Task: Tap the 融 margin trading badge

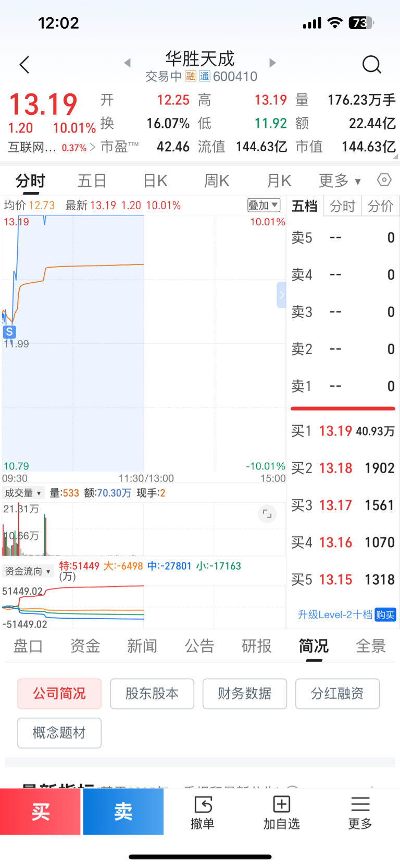Action: coord(191,76)
